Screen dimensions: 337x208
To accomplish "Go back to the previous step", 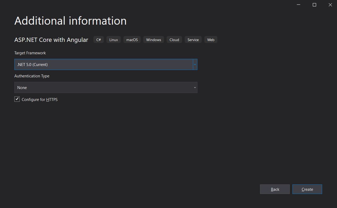I will tap(275, 189).
